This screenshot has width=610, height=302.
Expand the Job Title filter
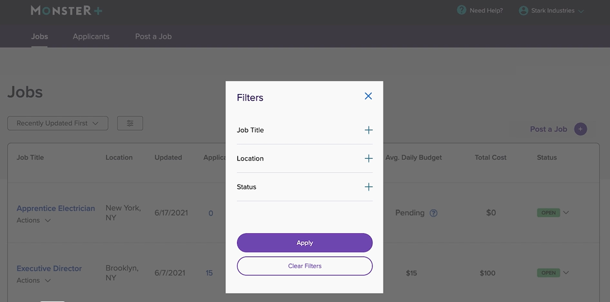tap(369, 130)
